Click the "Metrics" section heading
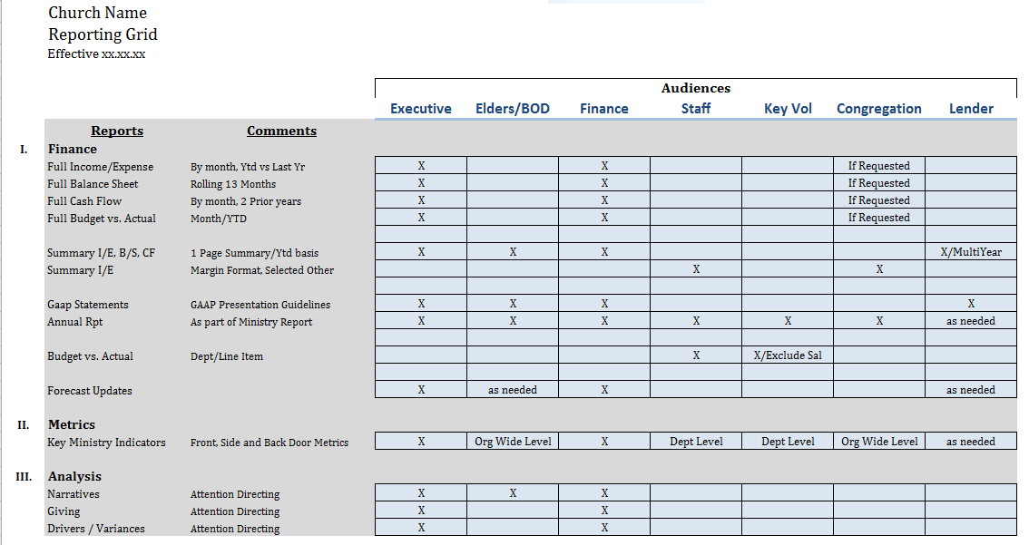The width and height of the screenshot is (1029, 545). (x=72, y=424)
